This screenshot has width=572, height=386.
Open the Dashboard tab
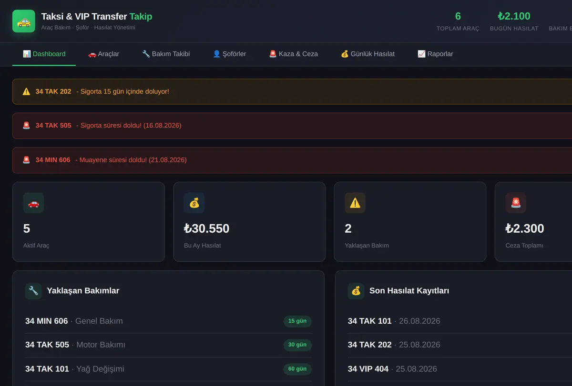[x=44, y=54]
